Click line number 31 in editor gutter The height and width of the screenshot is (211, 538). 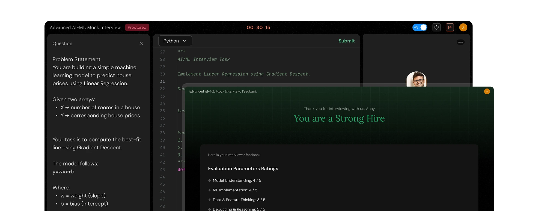[162, 82]
